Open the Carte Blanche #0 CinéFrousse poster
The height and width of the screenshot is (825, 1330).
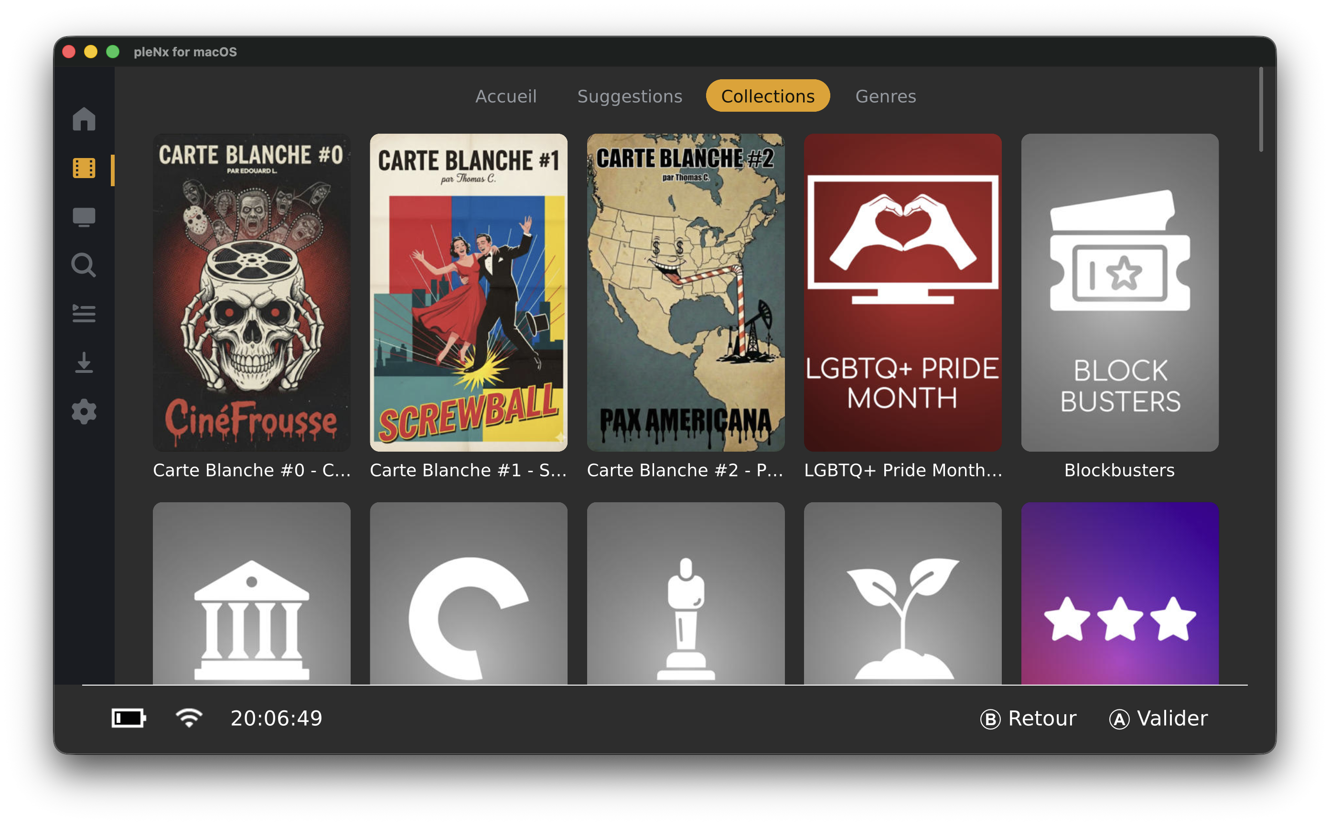click(252, 293)
